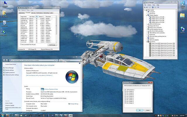Click the Windows Experience Index rating badge

pyautogui.click(x=42, y=89)
